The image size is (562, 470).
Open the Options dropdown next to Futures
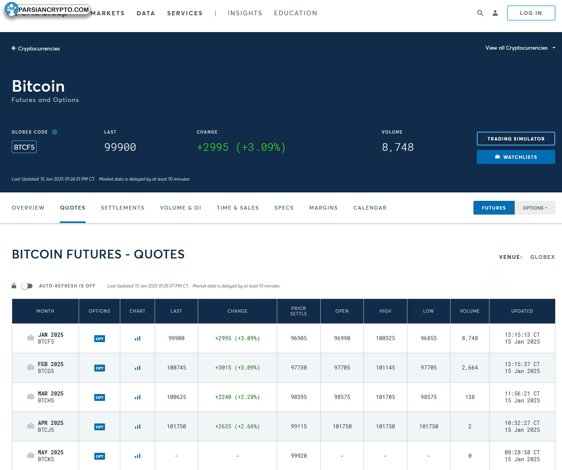(535, 208)
